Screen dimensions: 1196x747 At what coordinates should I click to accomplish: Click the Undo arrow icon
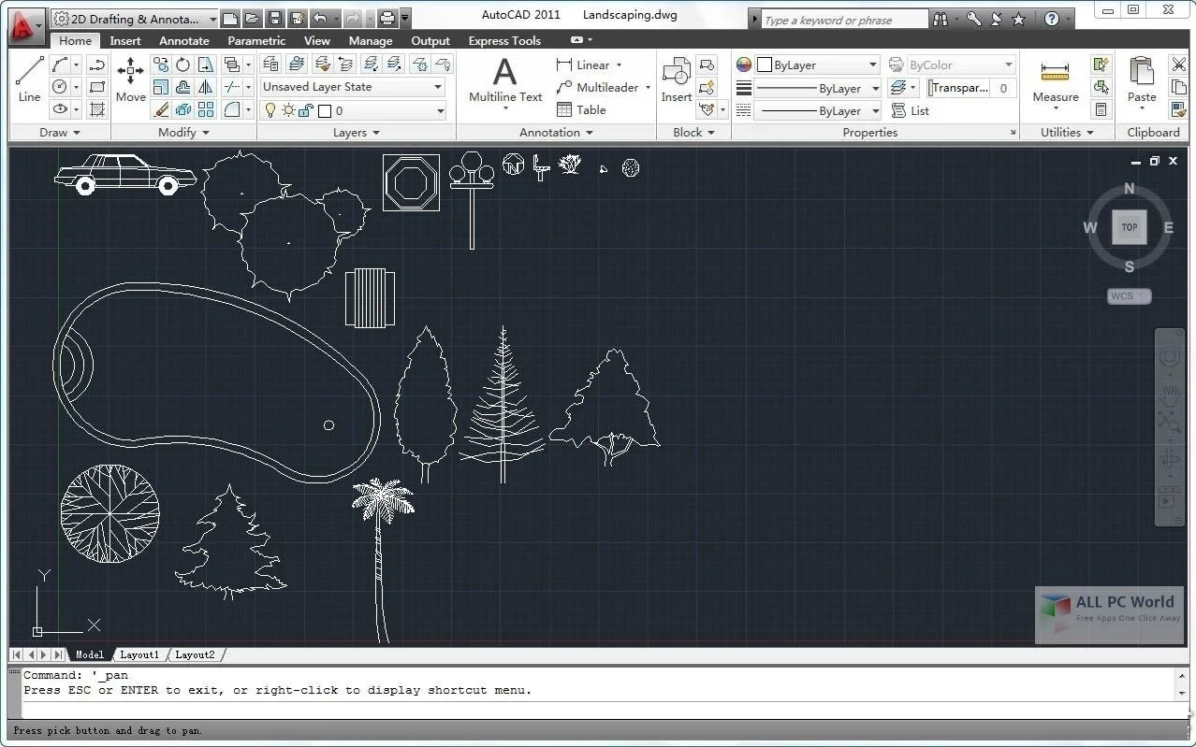pyautogui.click(x=319, y=18)
